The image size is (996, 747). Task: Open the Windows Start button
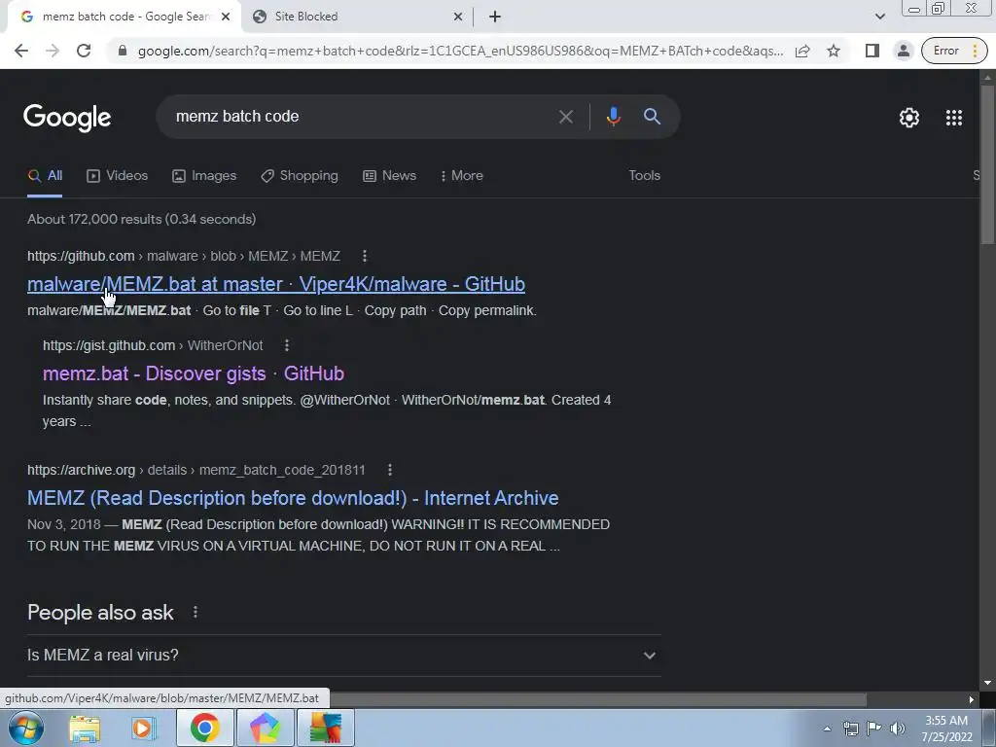coord(26,728)
